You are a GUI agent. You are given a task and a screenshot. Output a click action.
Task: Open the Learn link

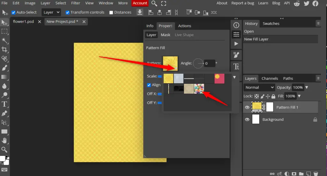pos(263,3)
